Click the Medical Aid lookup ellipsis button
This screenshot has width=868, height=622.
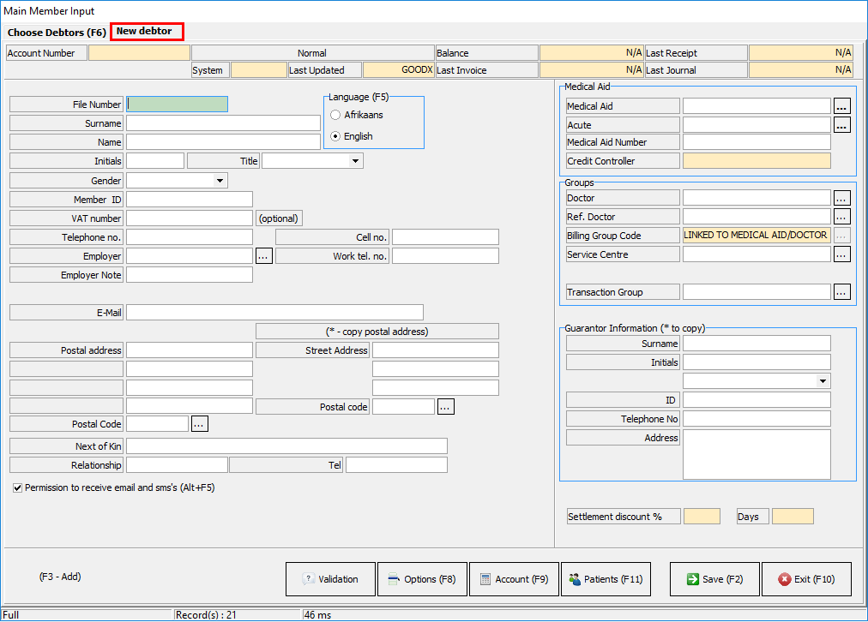click(x=841, y=106)
